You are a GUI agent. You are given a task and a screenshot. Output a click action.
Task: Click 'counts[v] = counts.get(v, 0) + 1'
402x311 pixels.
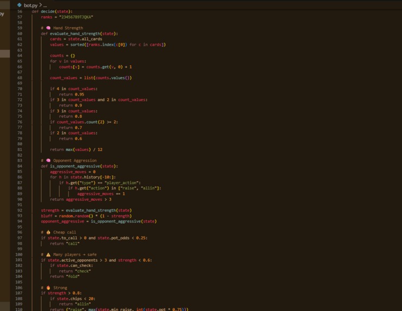click(96, 67)
